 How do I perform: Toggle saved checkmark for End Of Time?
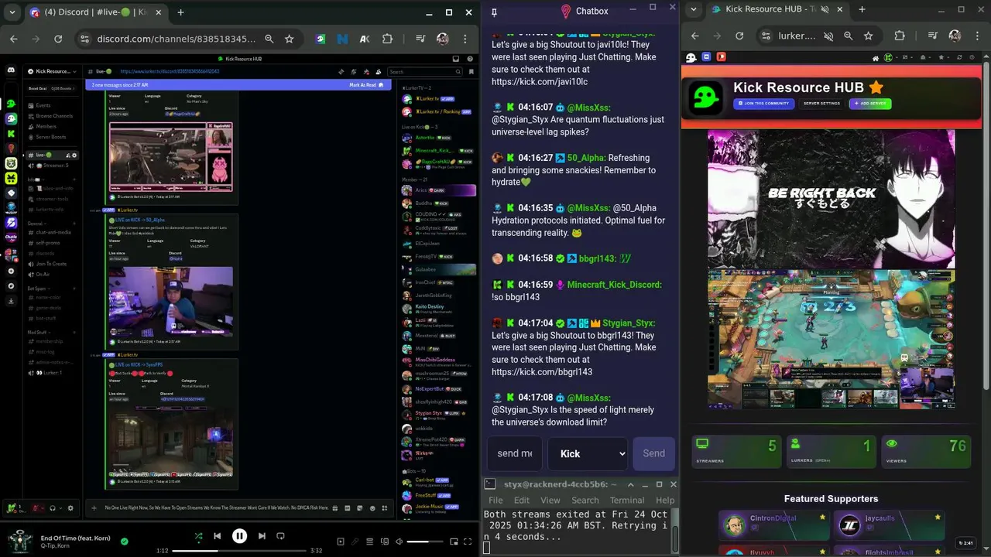[x=124, y=542]
